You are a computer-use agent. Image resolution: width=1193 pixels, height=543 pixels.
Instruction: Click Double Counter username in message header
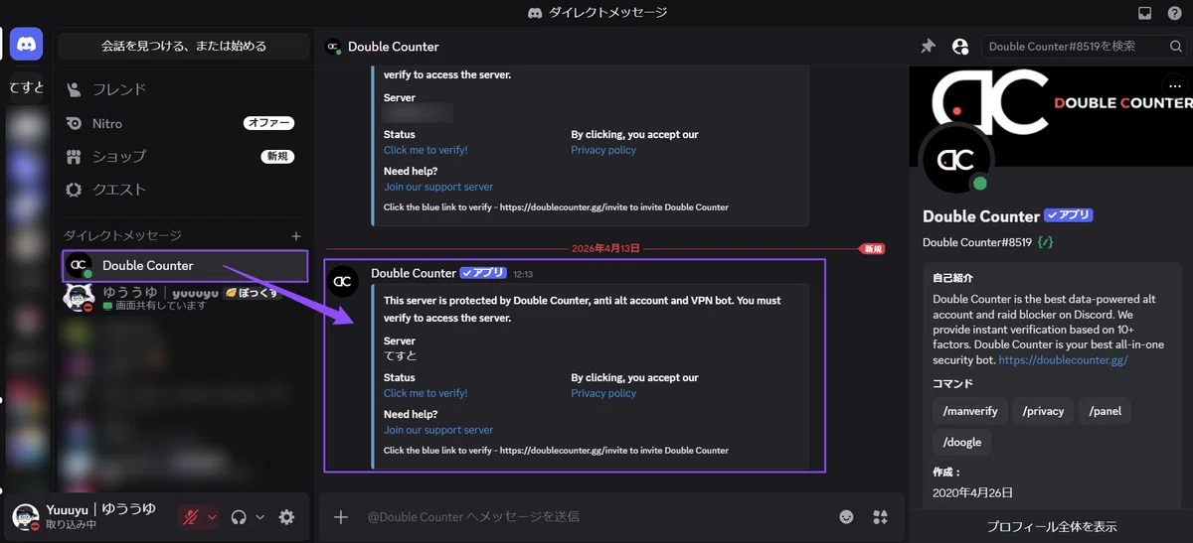(414, 273)
